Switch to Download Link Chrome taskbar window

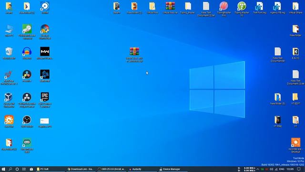pos(81,169)
